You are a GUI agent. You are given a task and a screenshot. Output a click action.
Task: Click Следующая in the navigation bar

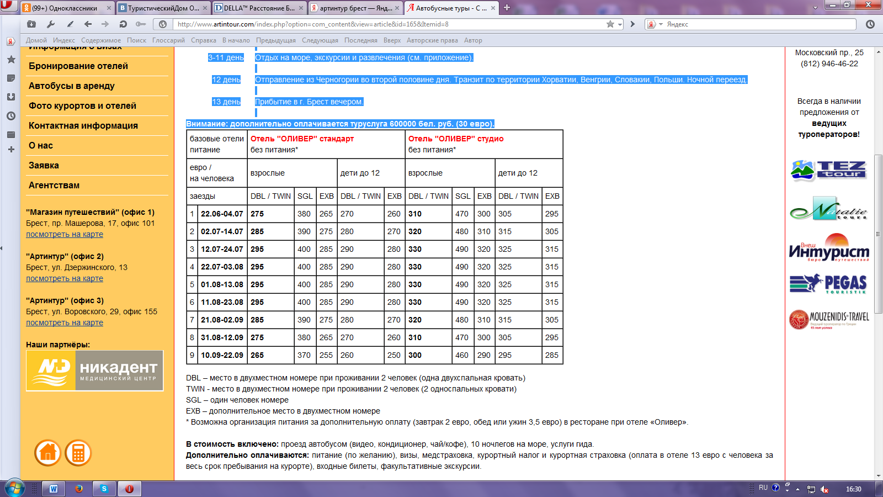(320, 40)
